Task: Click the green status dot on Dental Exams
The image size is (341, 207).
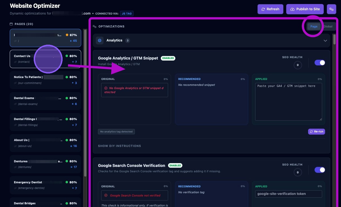Action: pos(67,98)
